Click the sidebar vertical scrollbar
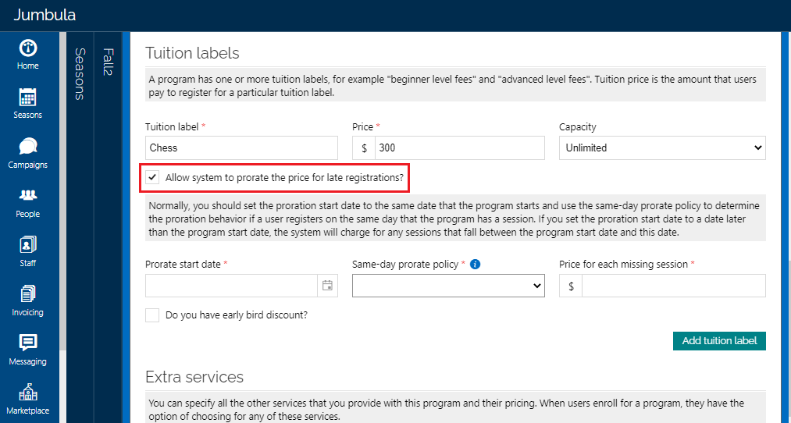This screenshot has width=791, height=423. (x=62, y=191)
